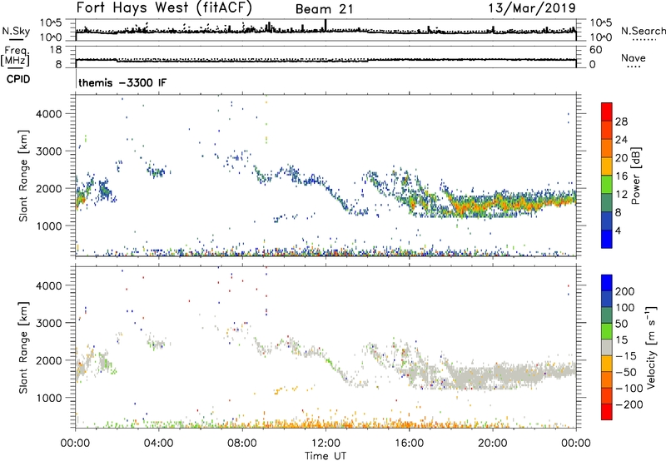
Task: Click the 'themis -3300 IF' text
Action: click(x=122, y=82)
